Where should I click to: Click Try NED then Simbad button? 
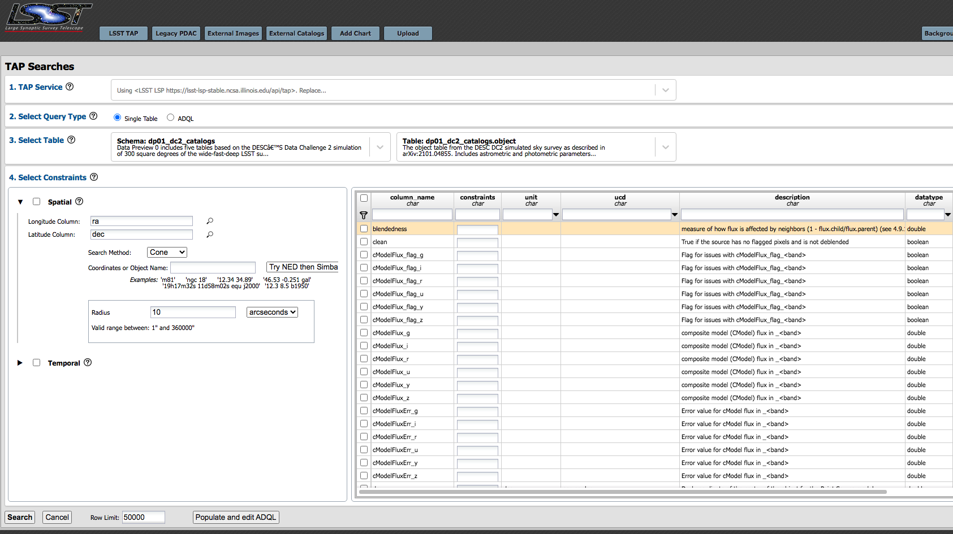coord(303,267)
